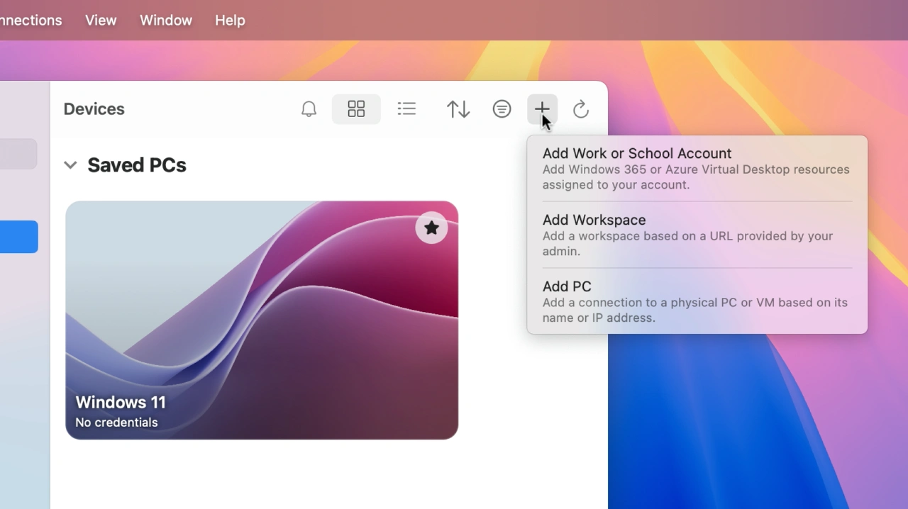Collapse the Saved PCs section chevron

[x=70, y=165]
